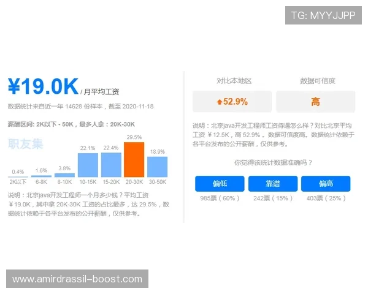
Task: Click the 靠谱 vote button
Action: (273, 184)
